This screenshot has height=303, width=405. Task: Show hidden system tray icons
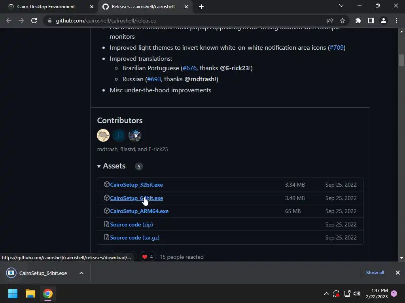[326, 294]
